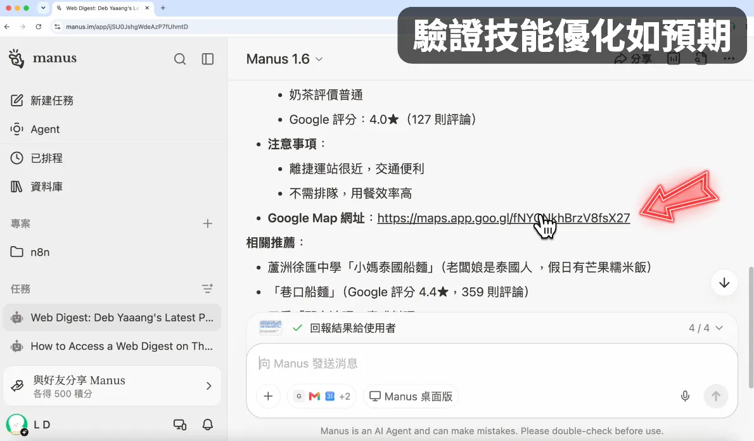Select the Web Digest browser tab
Screen dimensions: 754x441
click(x=103, y=8)
